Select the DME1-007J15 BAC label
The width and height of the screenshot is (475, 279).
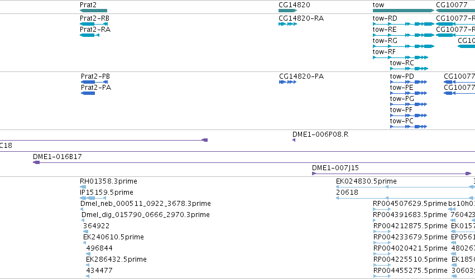point(335,168)
